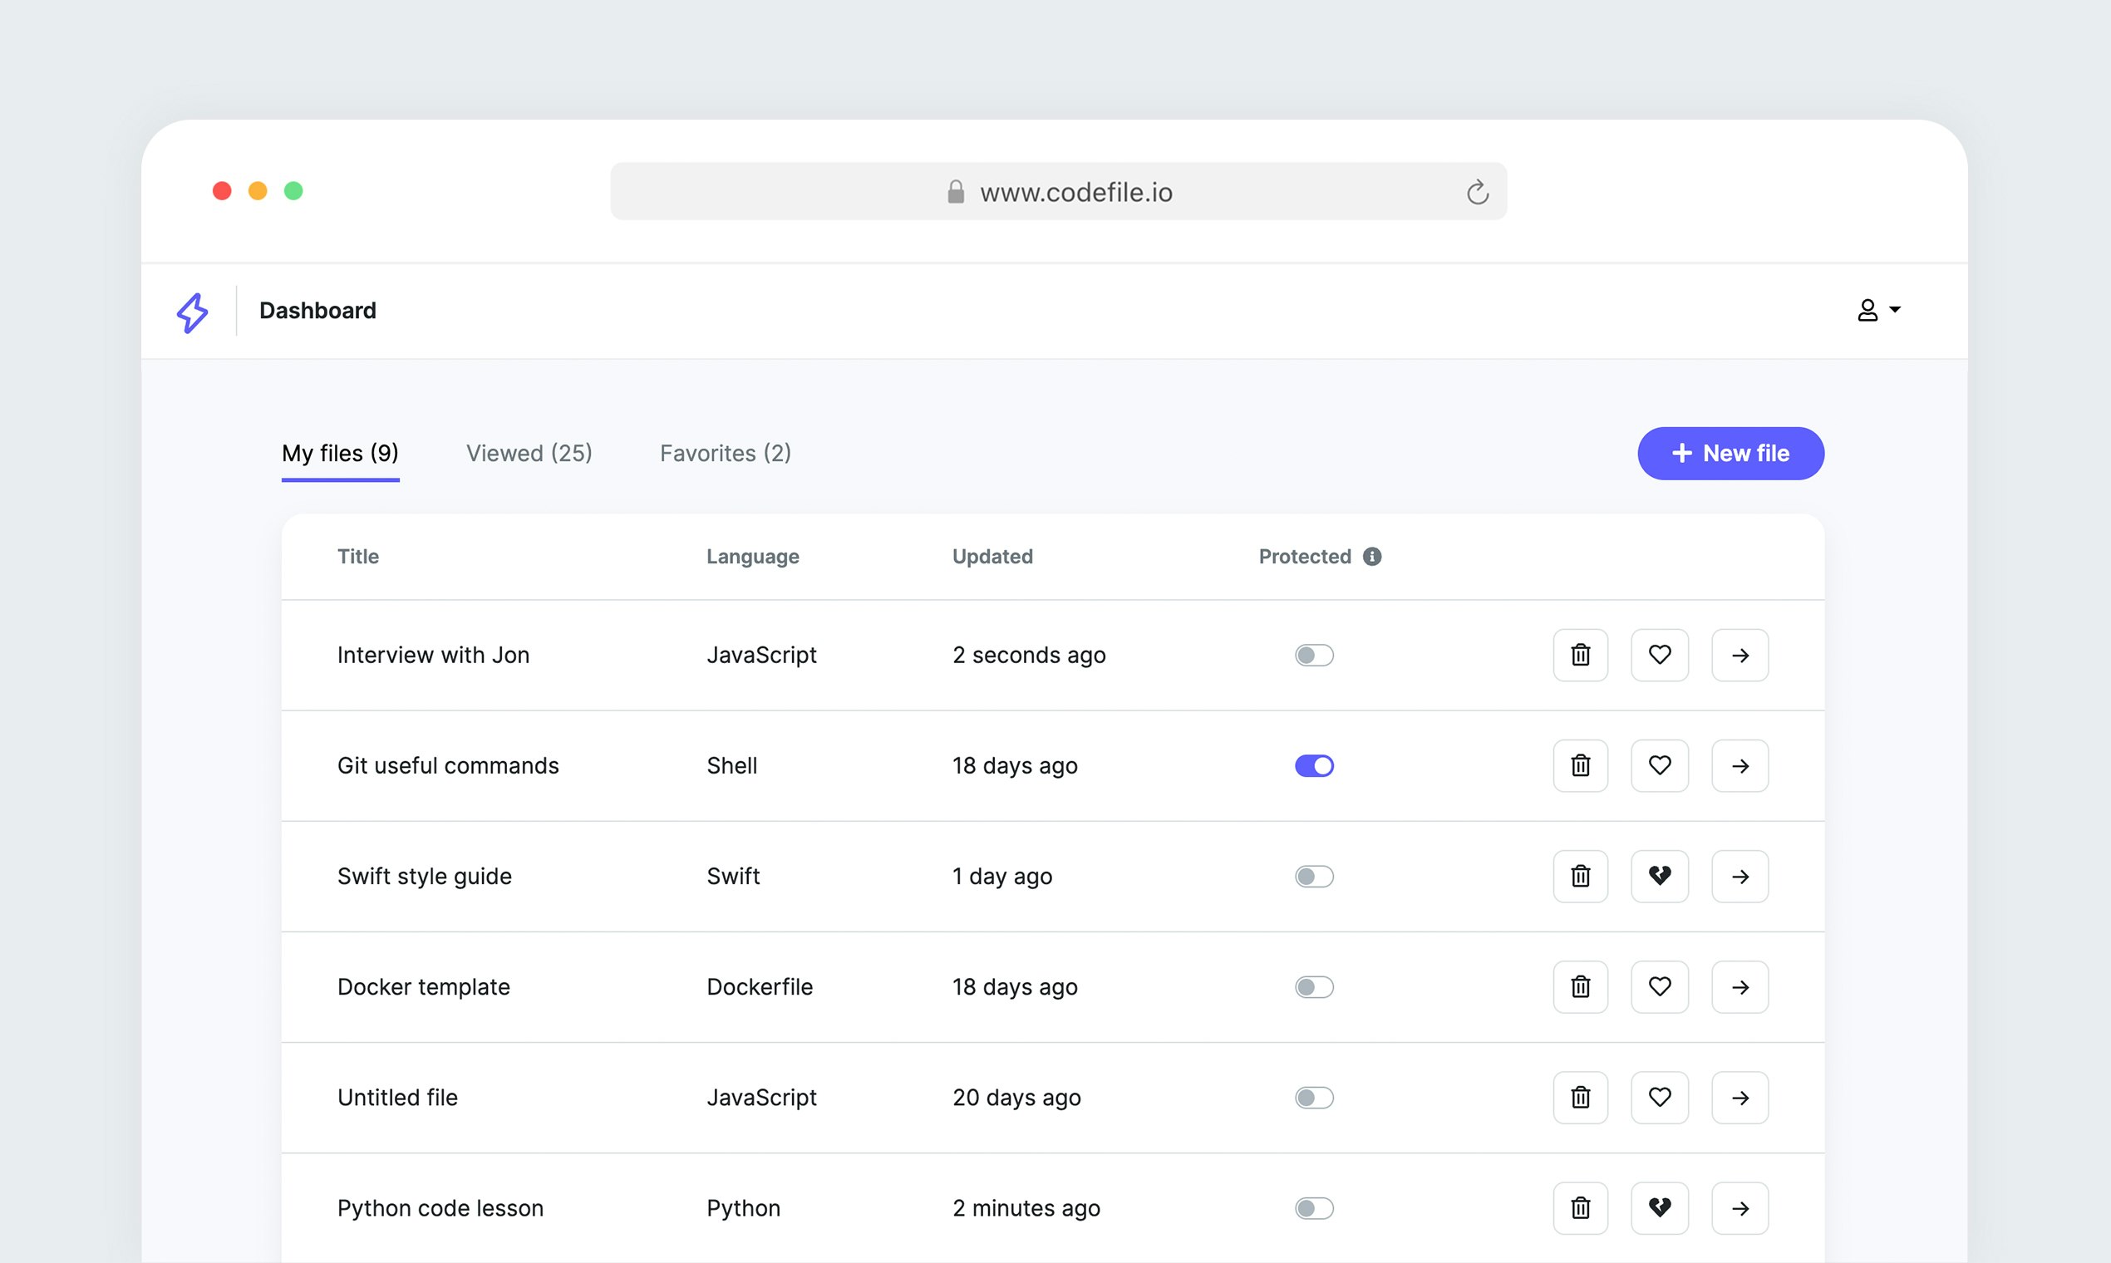Enable protection for Interview with Jon
This screenshot has width=2111, height=1263.
1314,656
